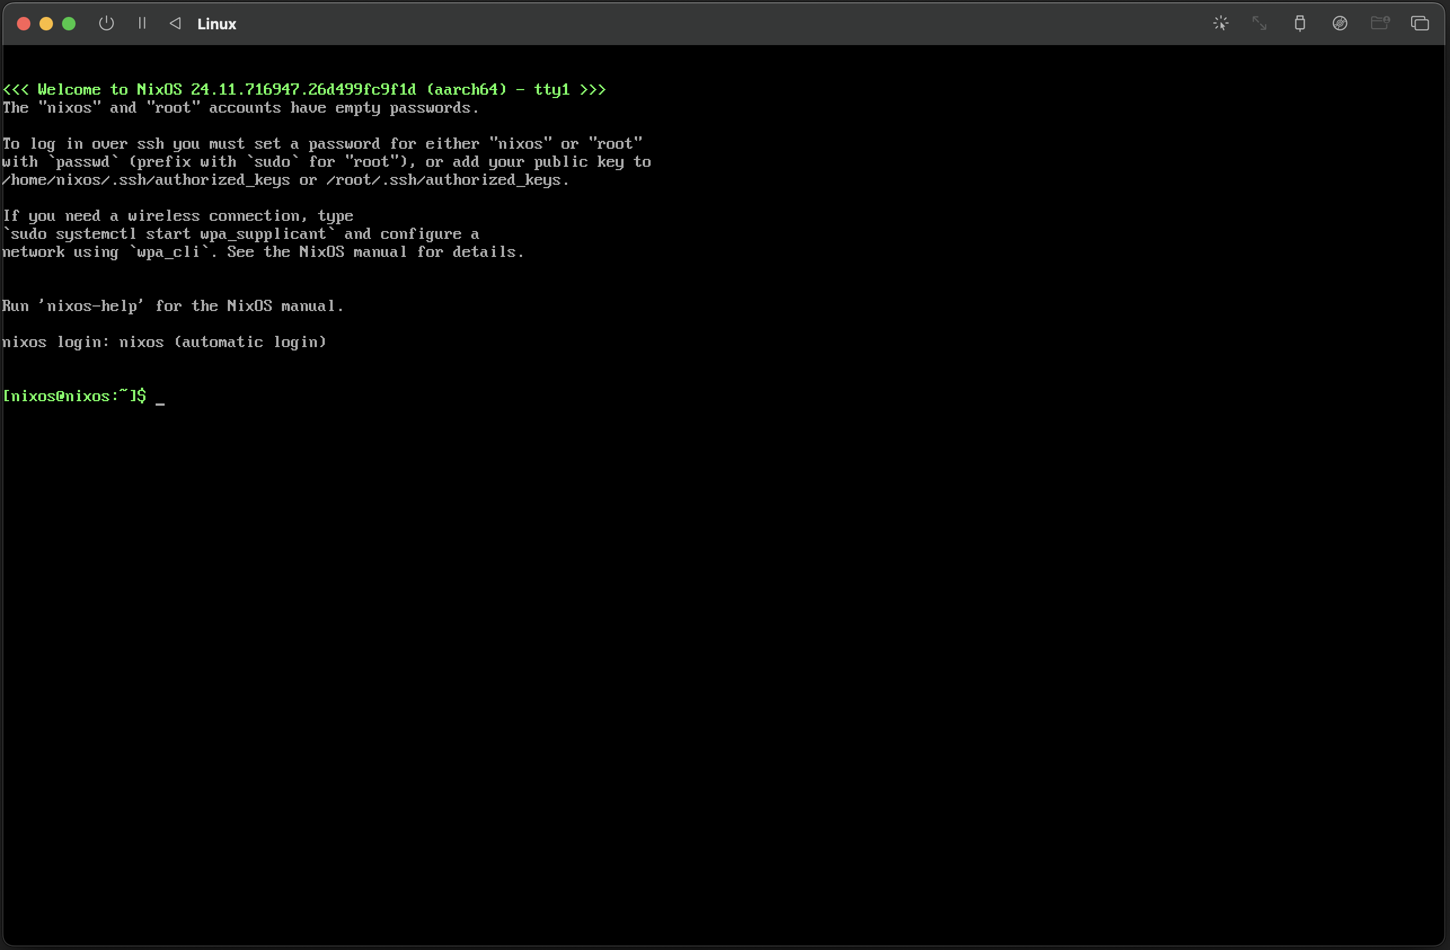Open the shared directory browser
The height and width of the screenshot is (950, 1450).
pyautogui.click(x=1381, y=23)
